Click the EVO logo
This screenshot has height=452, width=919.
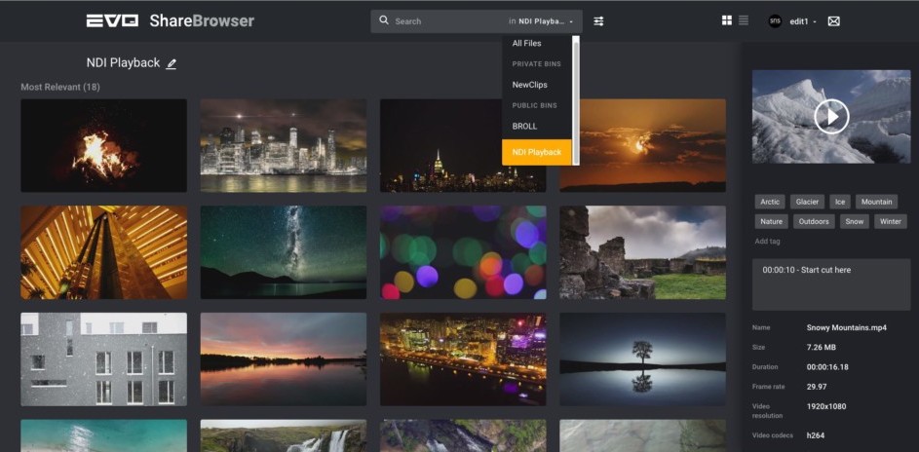(x=112, y=21)
